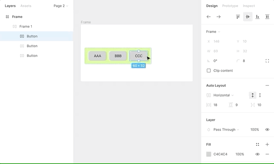This screenshot has width=274, height=164.
Task: Align selection to vertical centers
Action: click(247, 17)
